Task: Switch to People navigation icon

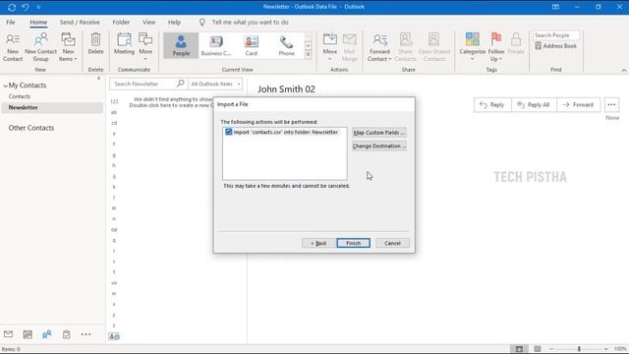Action: [46, 334]
